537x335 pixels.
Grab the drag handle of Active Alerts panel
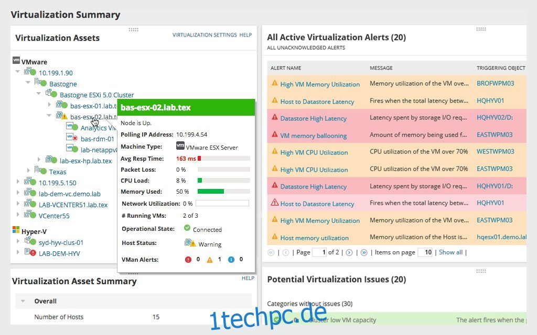point(481,29)
